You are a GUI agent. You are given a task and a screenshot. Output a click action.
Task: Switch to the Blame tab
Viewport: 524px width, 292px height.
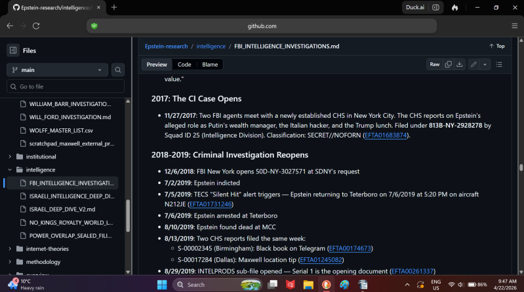click(x=210, y=64)
